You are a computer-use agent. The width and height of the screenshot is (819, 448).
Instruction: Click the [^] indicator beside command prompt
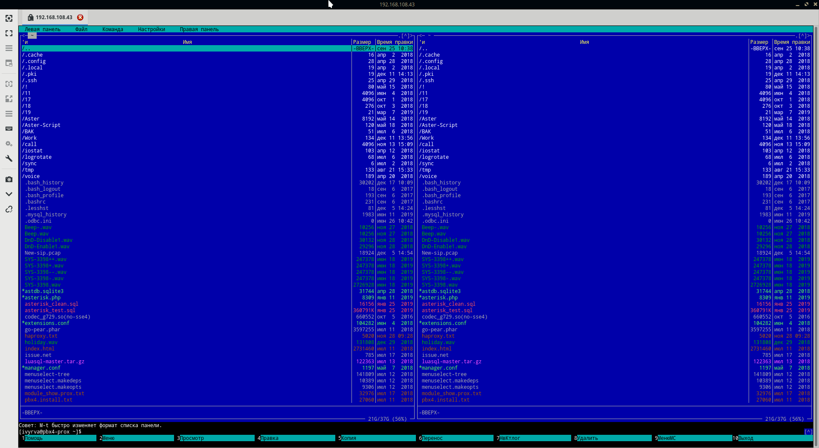pyautogui.click(x=808, y=432)
